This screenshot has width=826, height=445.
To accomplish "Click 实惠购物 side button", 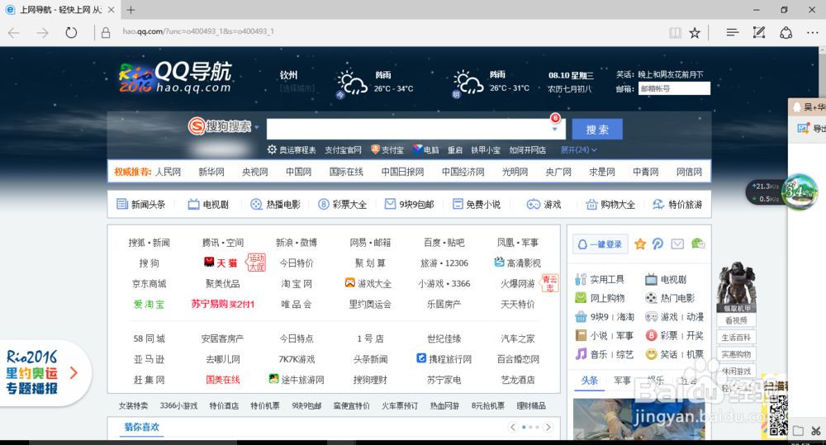I will [x=736, y=354].
